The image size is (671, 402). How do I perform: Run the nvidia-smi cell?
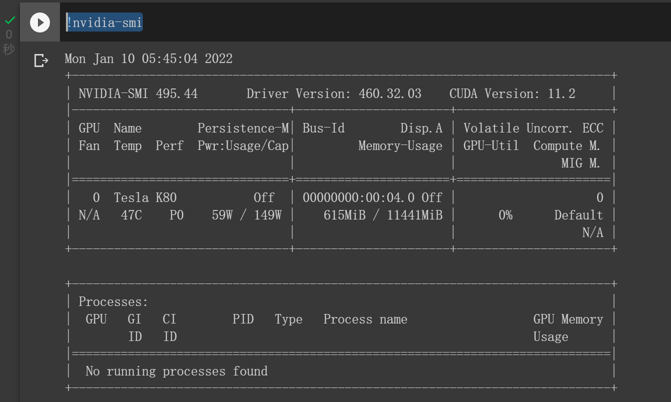(x=40, y=22)
